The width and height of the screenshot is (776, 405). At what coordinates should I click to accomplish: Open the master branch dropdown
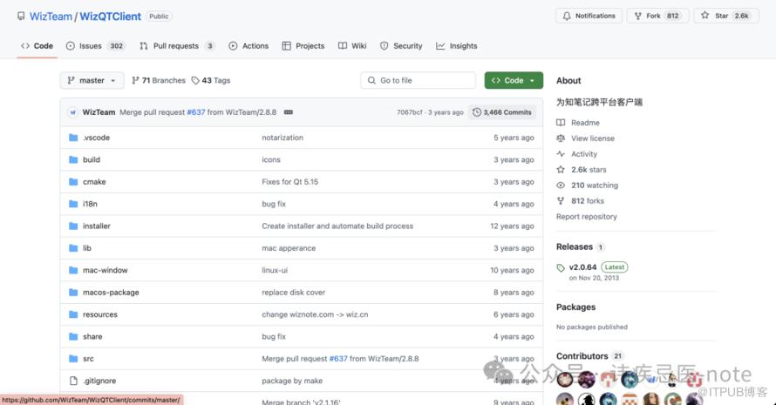92,80
